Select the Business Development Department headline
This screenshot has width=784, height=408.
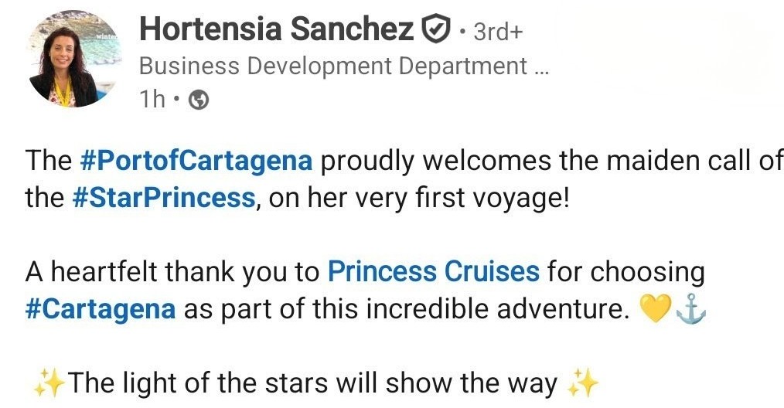(x=333, y=66)
